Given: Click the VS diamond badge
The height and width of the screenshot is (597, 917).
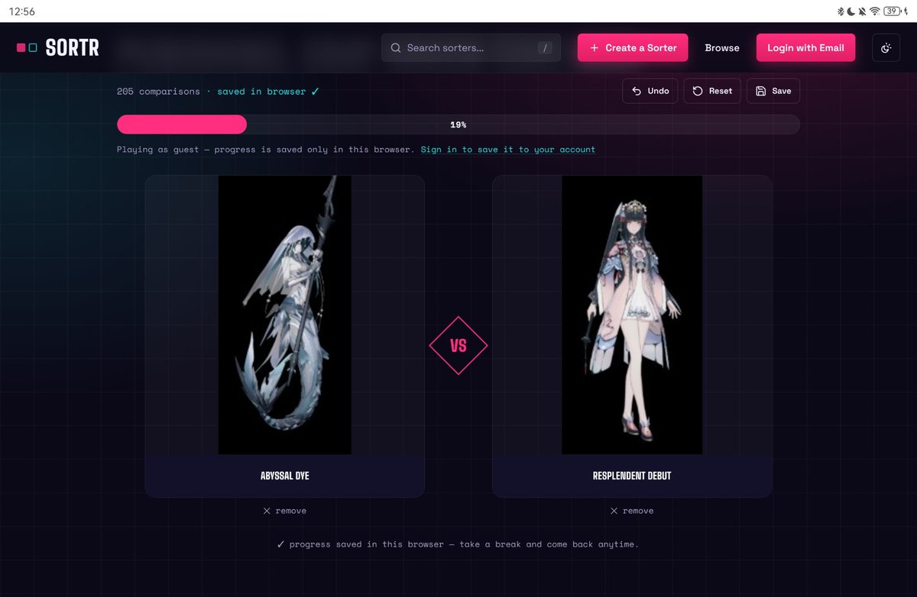Looking at the screenshot, I should pos(458,346).
